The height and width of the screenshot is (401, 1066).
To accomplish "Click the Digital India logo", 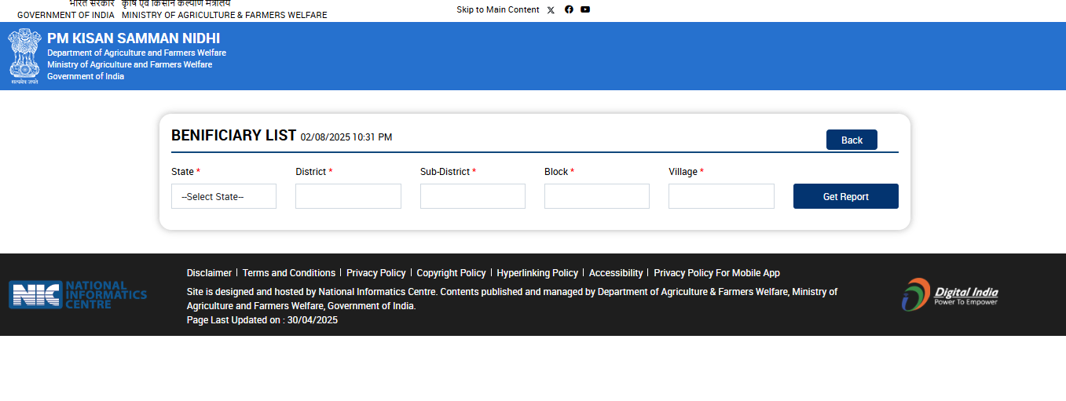I will 950,294.
